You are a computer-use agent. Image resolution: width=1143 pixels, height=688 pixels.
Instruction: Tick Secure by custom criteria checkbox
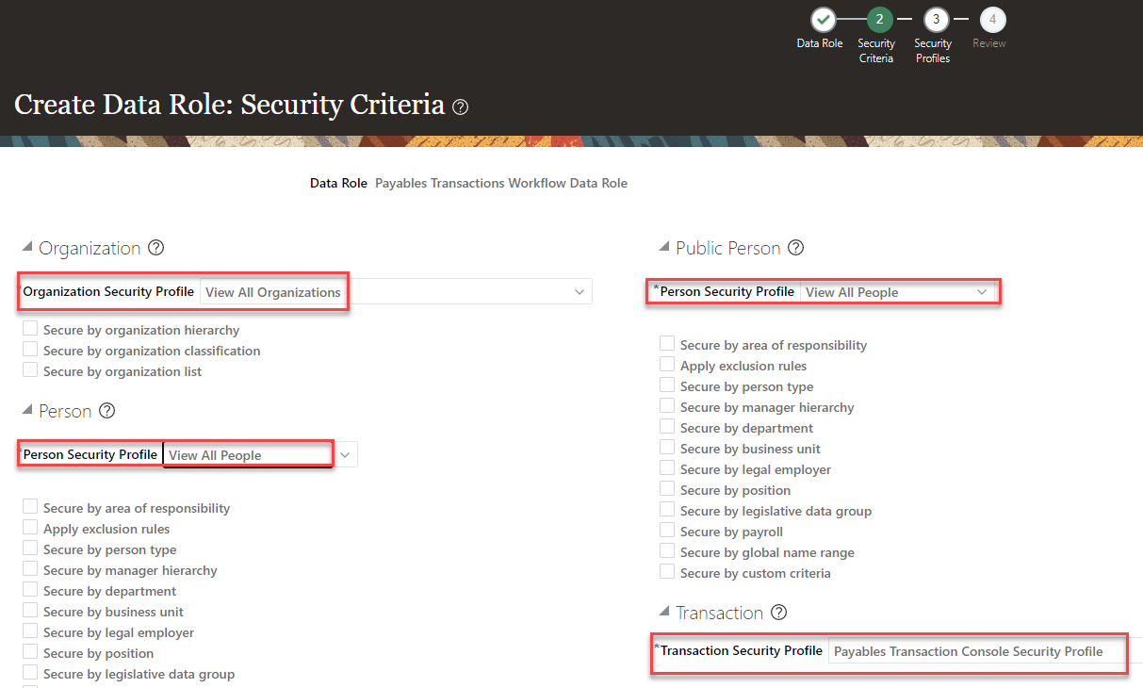[668, 572]
